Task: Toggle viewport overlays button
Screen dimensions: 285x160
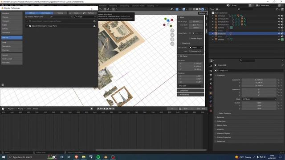Action: pyautogui.click(x=184, y=9)
